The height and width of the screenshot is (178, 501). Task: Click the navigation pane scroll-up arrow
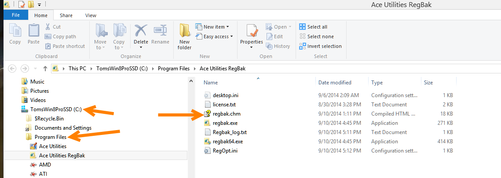(x=191, y=81)
